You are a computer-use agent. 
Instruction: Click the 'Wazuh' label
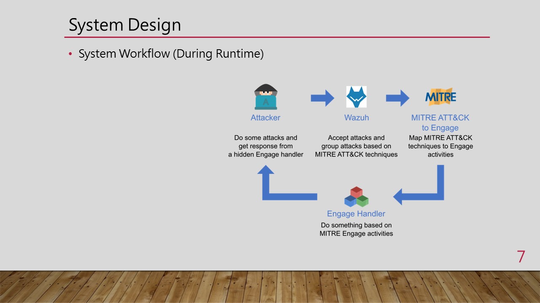(356, 118)
